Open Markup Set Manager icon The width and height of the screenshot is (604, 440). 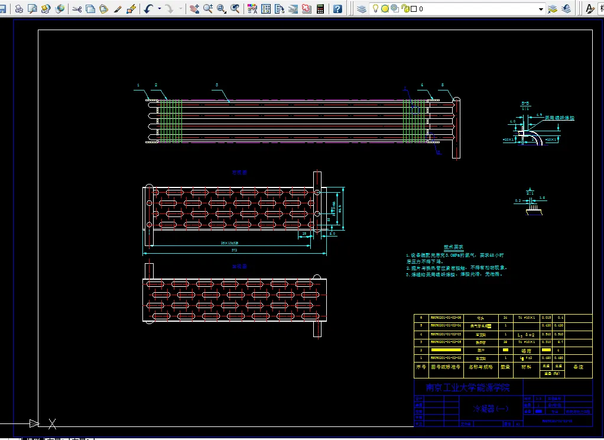(307, 8)
